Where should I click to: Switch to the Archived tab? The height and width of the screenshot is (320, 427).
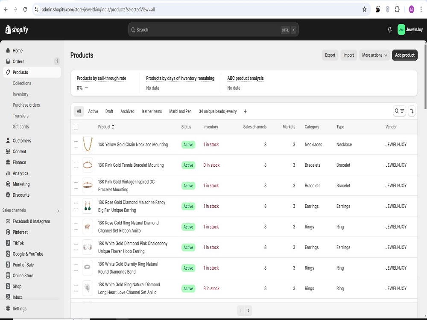(x=127, y=111)
